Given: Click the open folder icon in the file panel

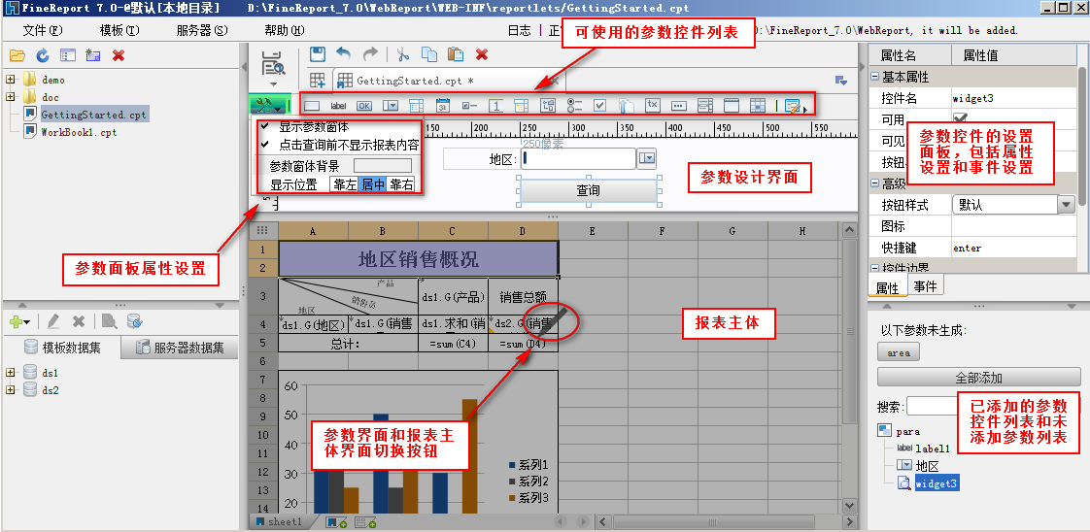Looking at the screenshot, I should (x=17, y=55).
